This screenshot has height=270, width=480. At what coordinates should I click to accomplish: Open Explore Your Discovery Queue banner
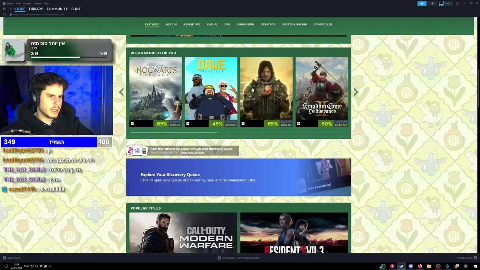(x=238, y=177)
